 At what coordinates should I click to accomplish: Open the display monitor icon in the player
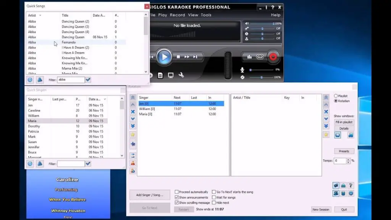coord(171,75)
